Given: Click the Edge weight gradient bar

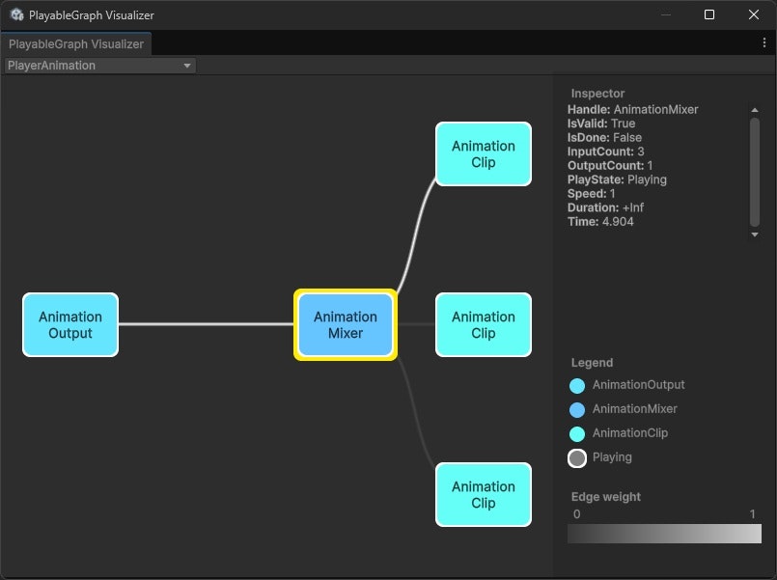Looking at the screenshot, I should (x=664, y=534).
